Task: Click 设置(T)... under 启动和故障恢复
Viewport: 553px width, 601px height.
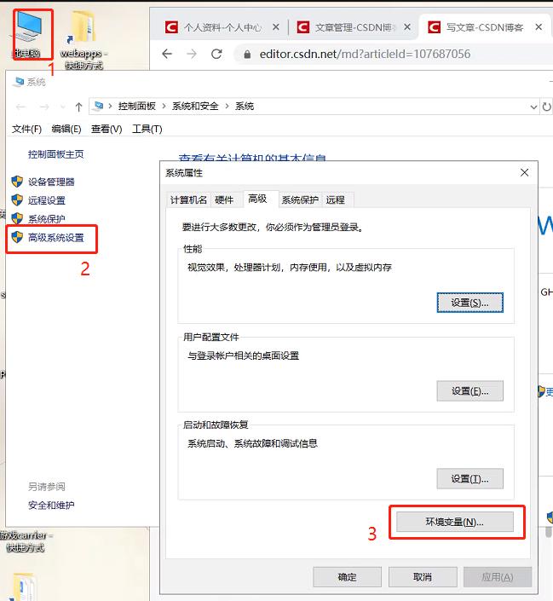Action: click(469, 479)
